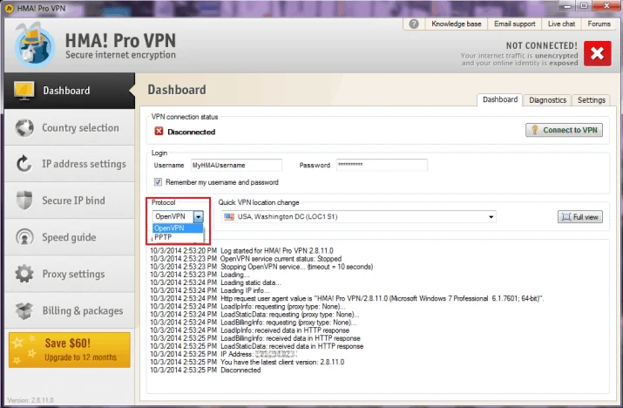Viewport: 623px width, 408px height.
Task: Select PPTP in the protocol list
Action: [x=178, y=237]
